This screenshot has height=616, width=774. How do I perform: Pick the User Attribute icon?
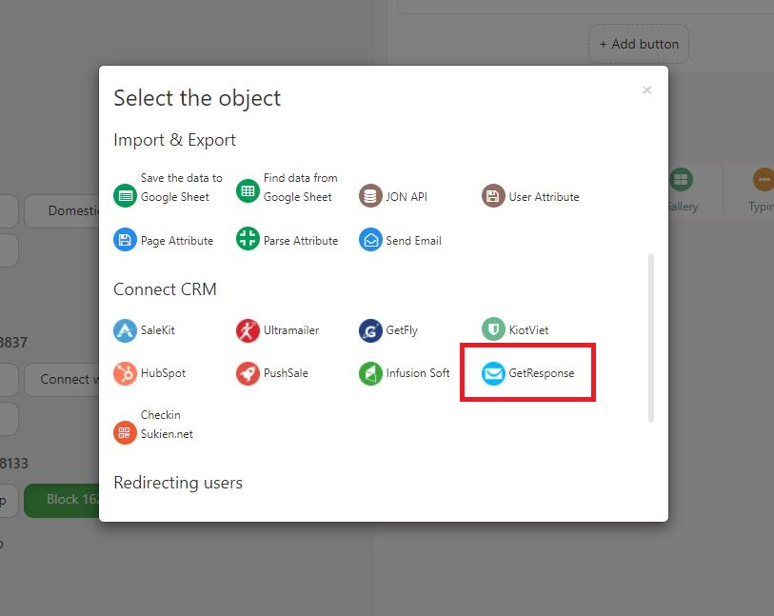(493, 196)
